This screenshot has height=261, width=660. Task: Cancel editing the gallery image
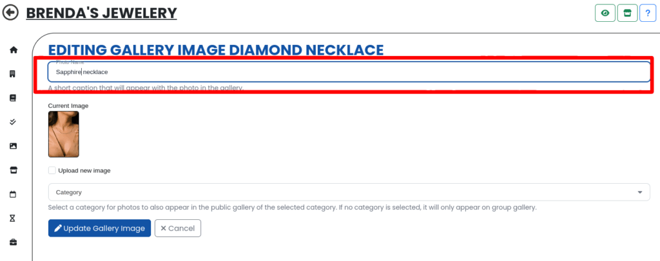coord(178,228)
